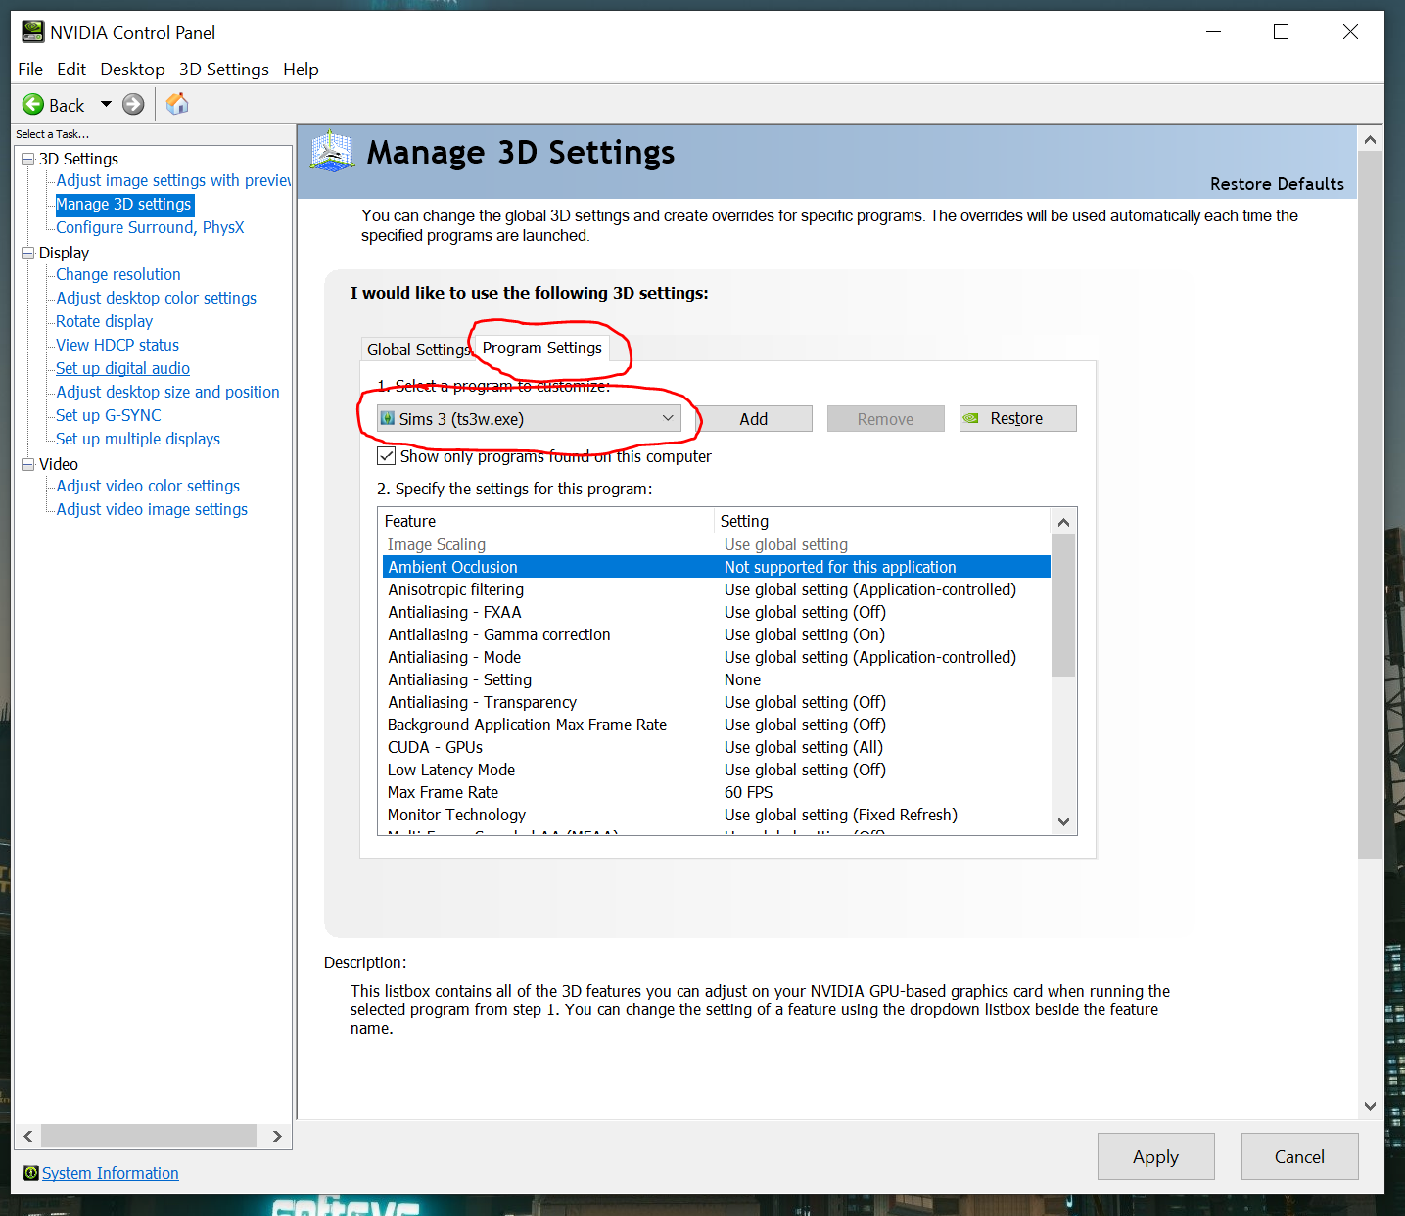Select the Monitor Technology row
This screenshot has height=1216, width=1405.
[x=716, y=815]
